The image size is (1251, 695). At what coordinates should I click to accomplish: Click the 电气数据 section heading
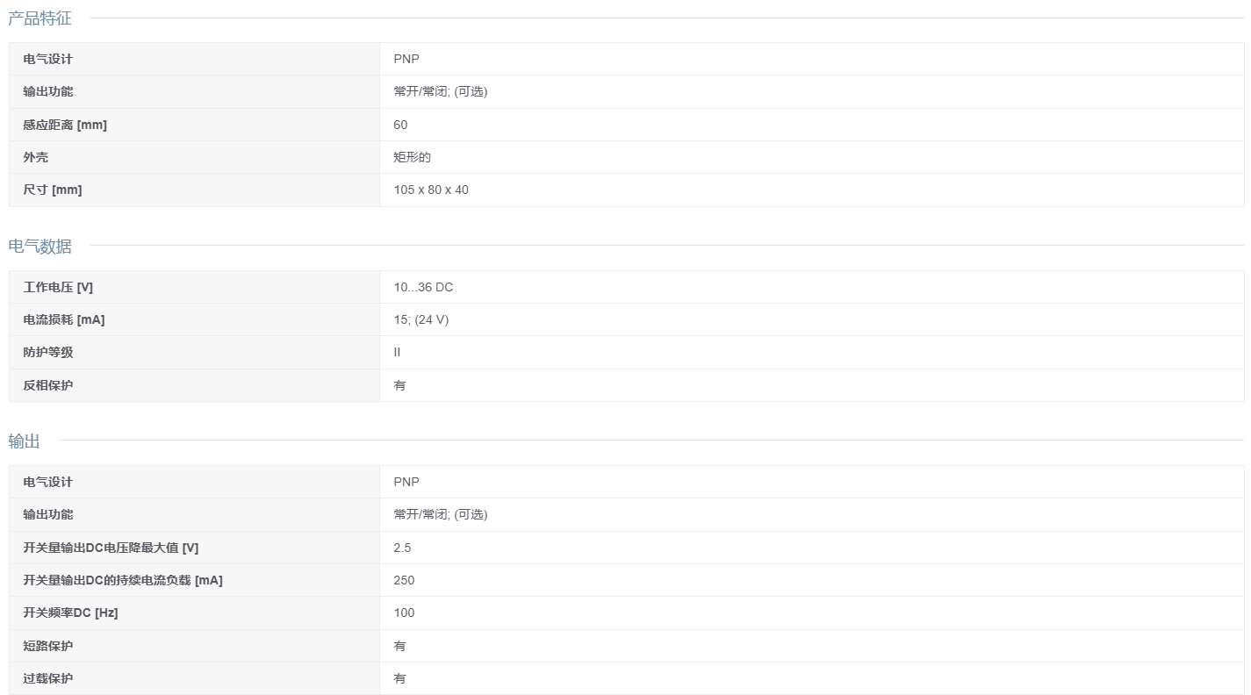tap(40, 247)
